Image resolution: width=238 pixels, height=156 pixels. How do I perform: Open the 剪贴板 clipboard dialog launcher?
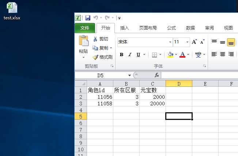(x=112, y=66)
